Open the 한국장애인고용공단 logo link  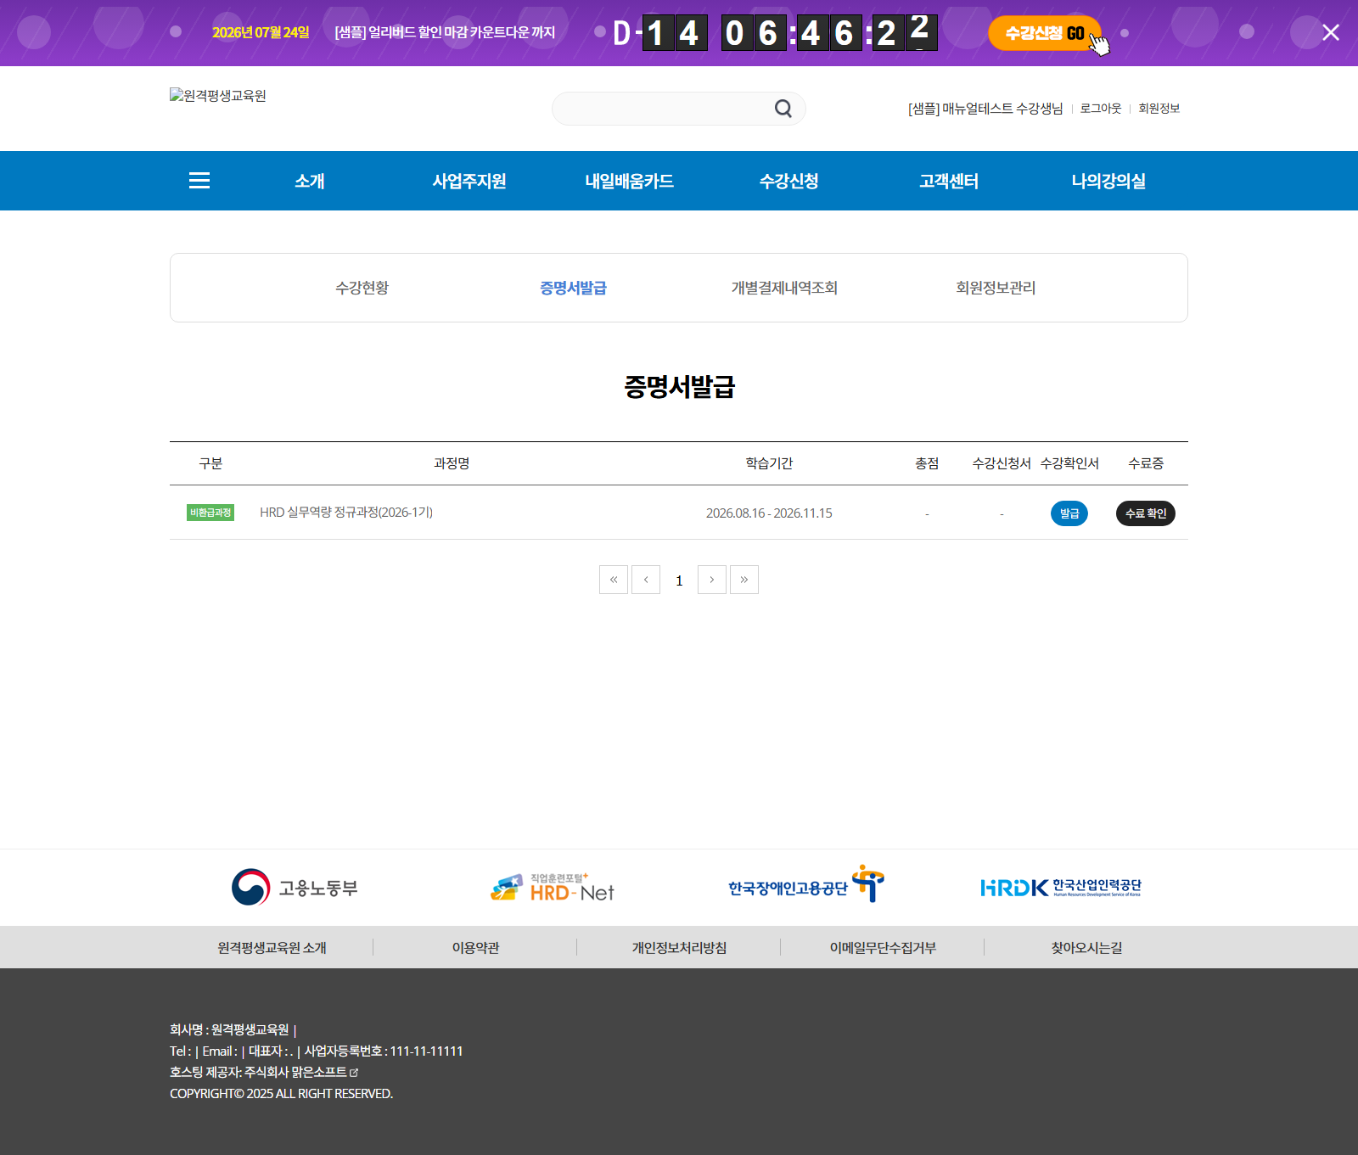[x=806, y=884]
